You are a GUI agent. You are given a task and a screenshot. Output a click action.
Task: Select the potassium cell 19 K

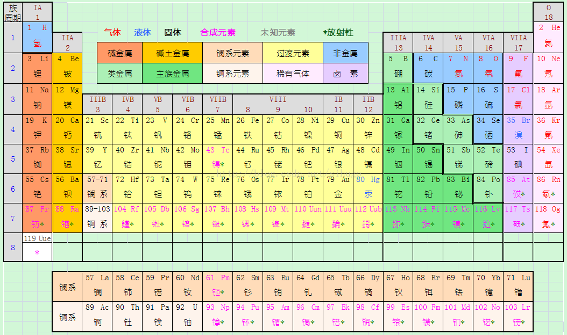(x=37, y=129)
